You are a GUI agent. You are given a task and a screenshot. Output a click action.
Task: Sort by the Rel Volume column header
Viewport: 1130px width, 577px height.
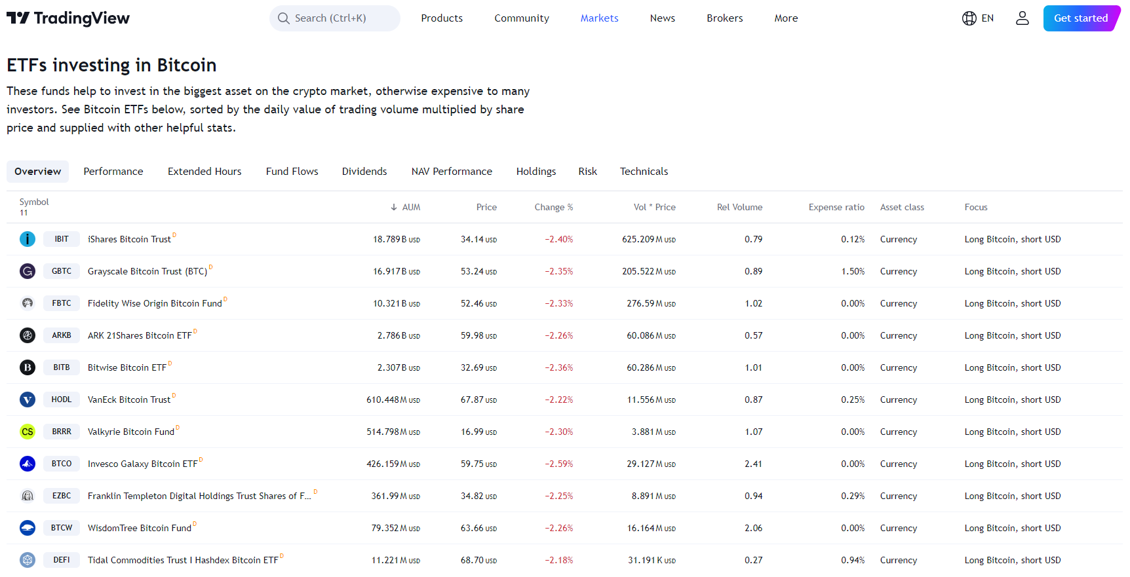tap(740, 207)
